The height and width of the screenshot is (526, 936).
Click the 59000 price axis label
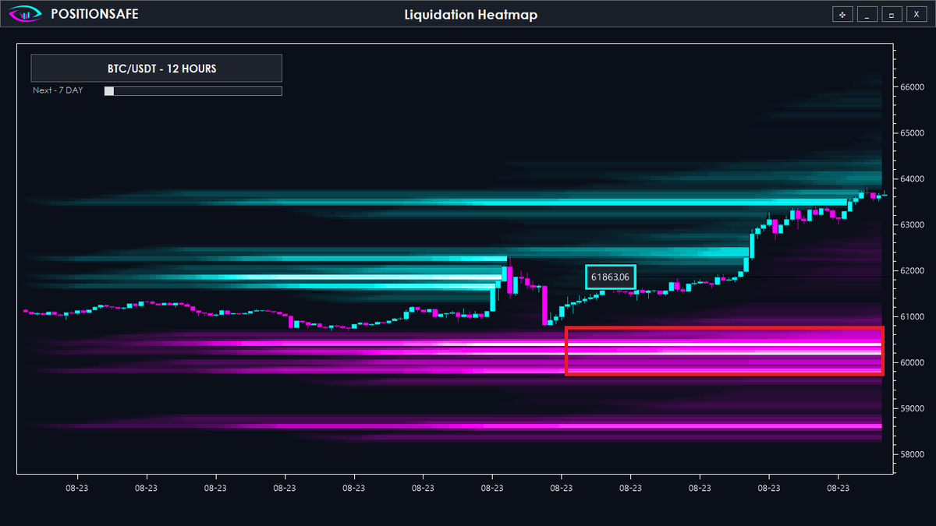coord(911,408)
